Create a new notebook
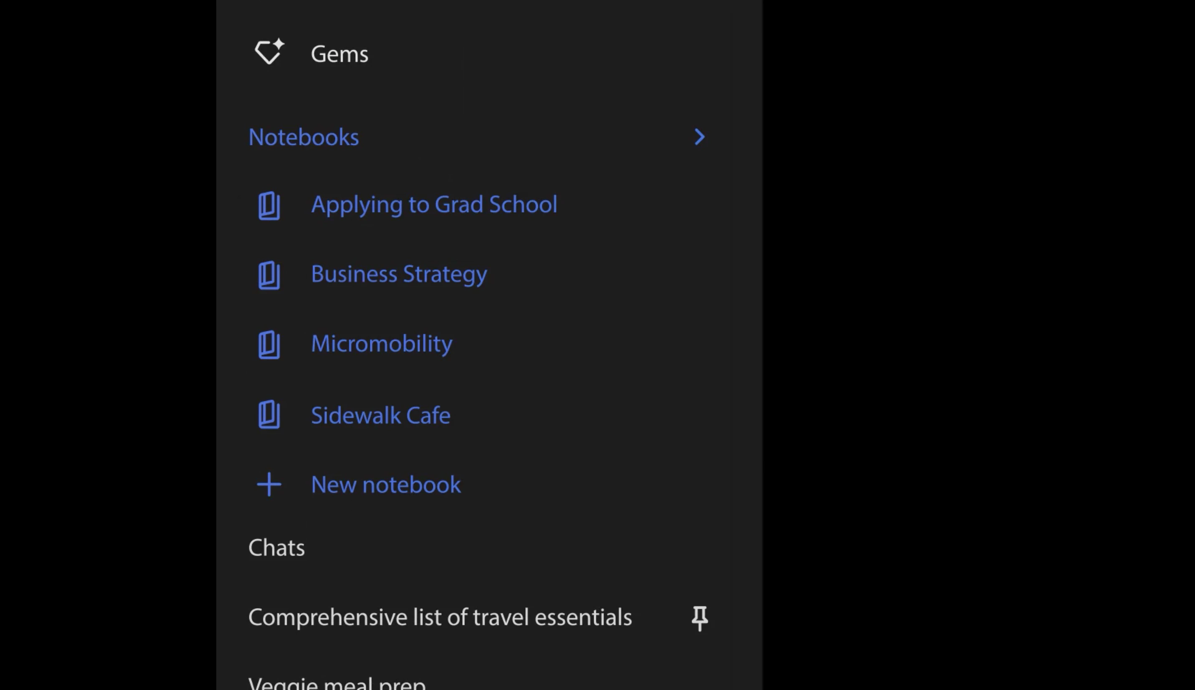Image resolution: width=1195 pixels, height=690 pixels. [x=385, y=485]
